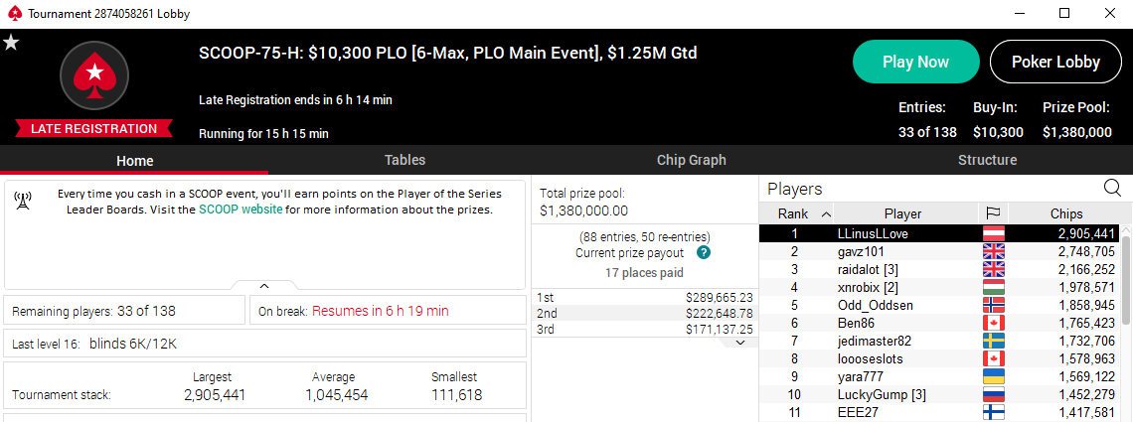Open the Chip Graph tab
The width and height of the screenshot is (1133, 422).
click(691, 160)
